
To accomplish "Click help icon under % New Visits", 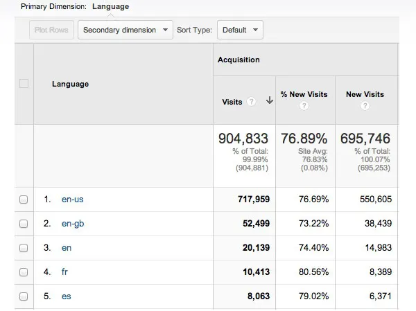I will (x=304, y=106).
